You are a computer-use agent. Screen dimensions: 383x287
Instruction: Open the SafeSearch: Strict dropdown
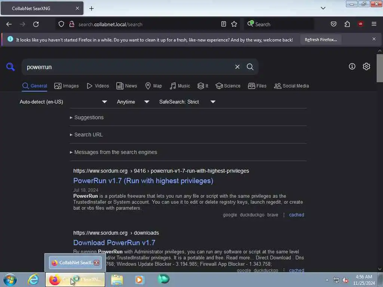pos(187,102)
